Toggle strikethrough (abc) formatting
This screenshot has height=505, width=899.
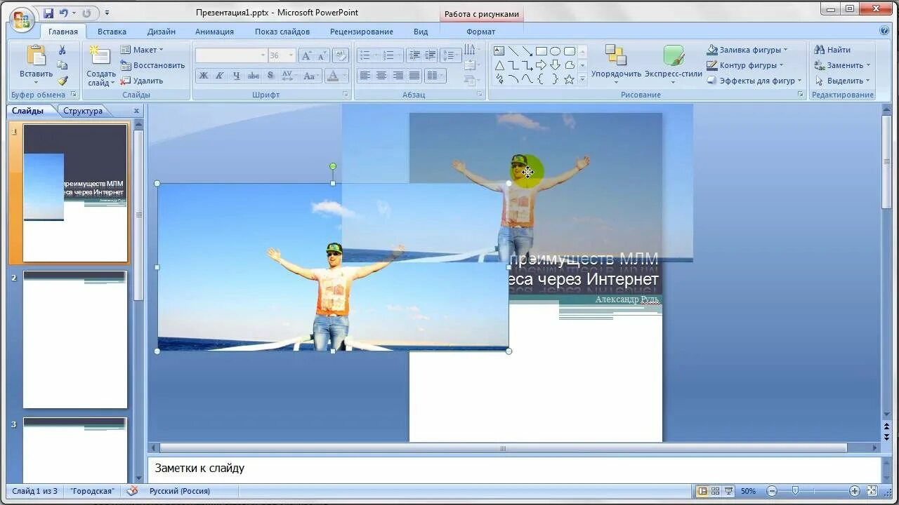tap(254, 75)
